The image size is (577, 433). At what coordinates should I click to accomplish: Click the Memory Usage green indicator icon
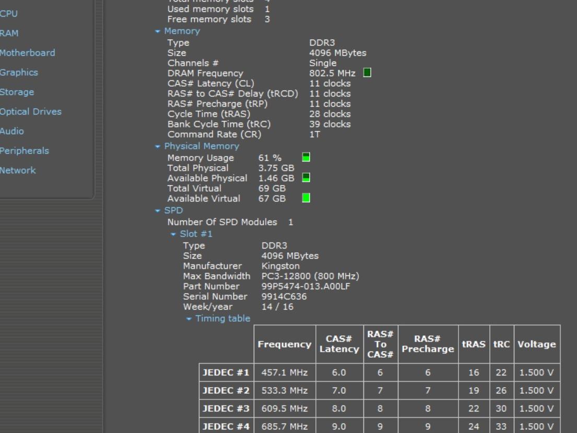307,157
